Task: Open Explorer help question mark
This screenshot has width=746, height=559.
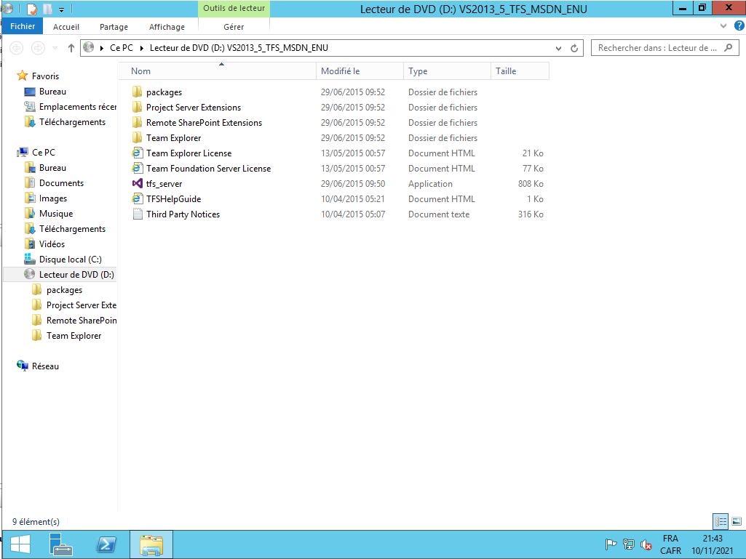Action: 739,25
